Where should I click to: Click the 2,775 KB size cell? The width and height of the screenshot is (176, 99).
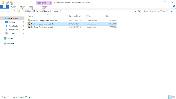click(x=113, y=21)
